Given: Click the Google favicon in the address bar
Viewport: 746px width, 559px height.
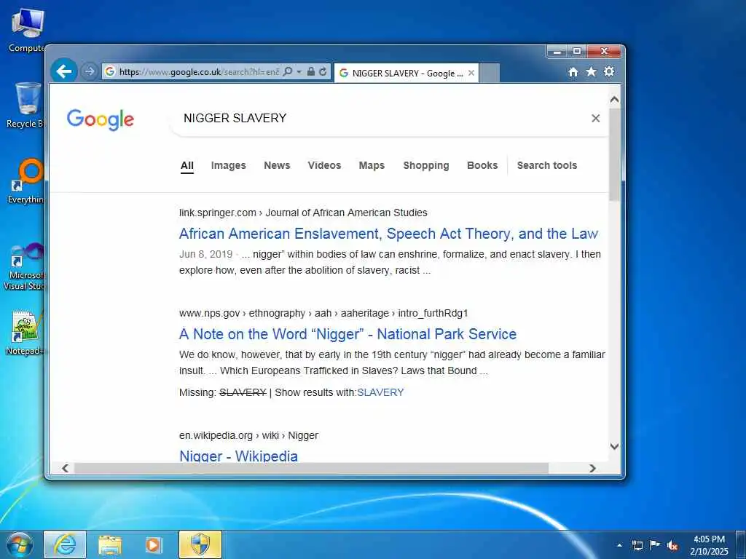Looking at the screenshot, I should [x=110, y=71].
